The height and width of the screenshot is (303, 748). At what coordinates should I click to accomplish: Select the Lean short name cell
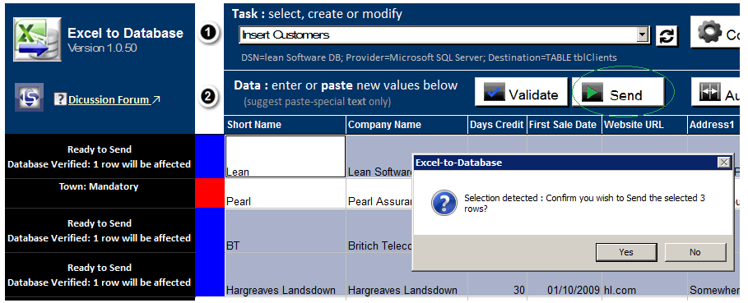(286, 157)
